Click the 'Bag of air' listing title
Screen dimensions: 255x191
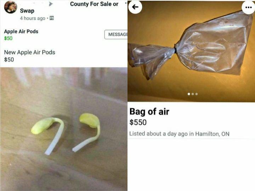click(149, 112)
